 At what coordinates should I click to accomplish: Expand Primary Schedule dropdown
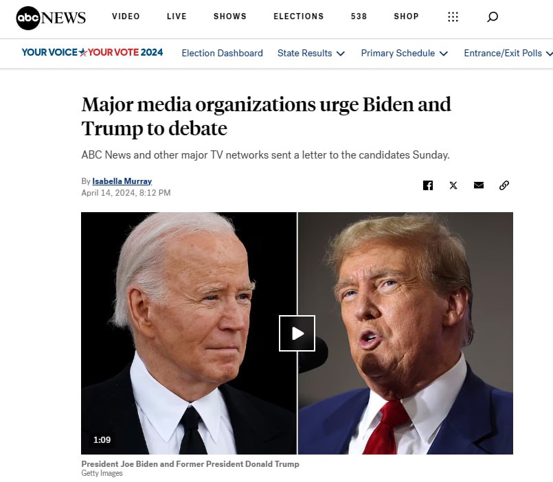(404, 54)
